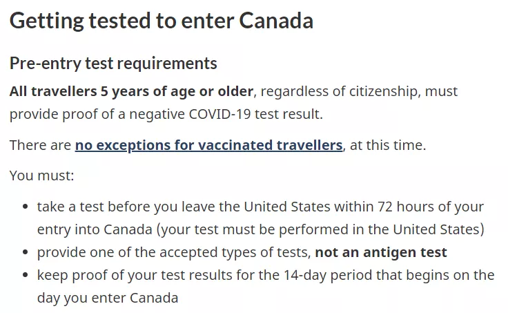Click the You must: text line
This screenshot has width=508, height=313.
click(x=42, y=176)
